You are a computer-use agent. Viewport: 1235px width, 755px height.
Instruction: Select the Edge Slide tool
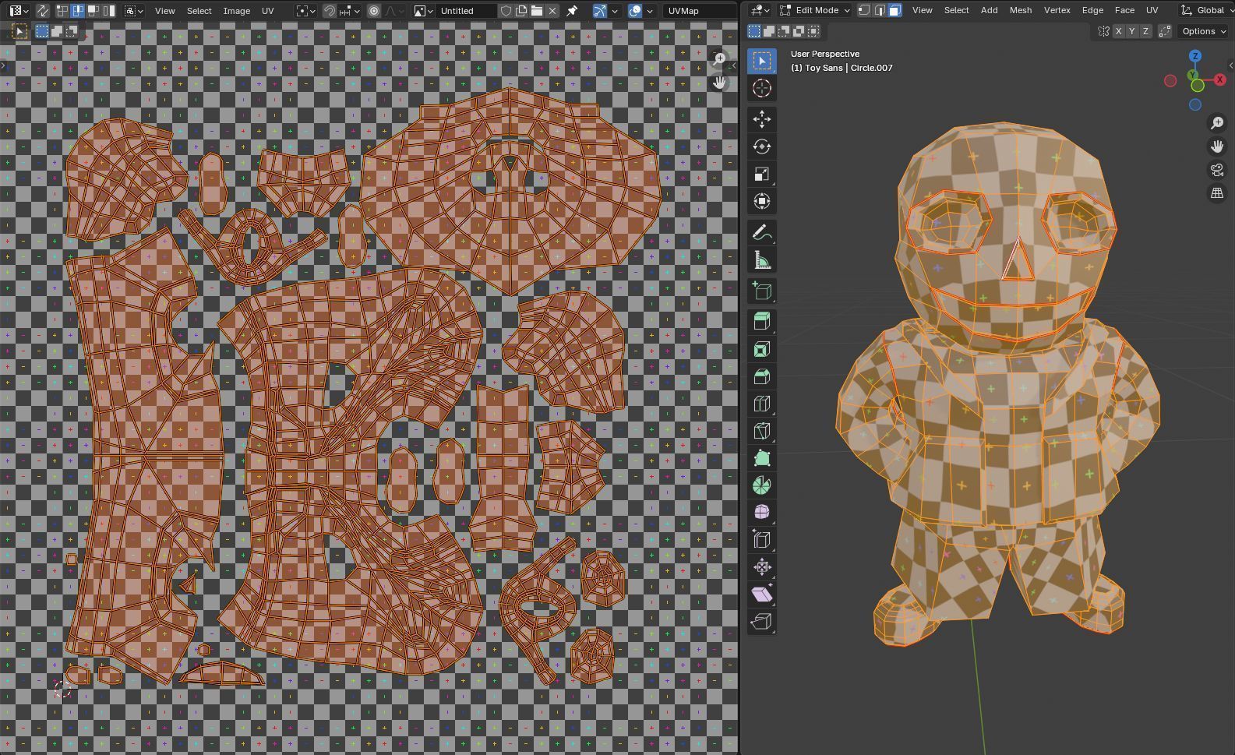[761, 539]
